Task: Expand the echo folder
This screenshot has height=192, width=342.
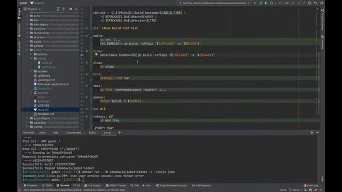Action: [x=27, y=16]
